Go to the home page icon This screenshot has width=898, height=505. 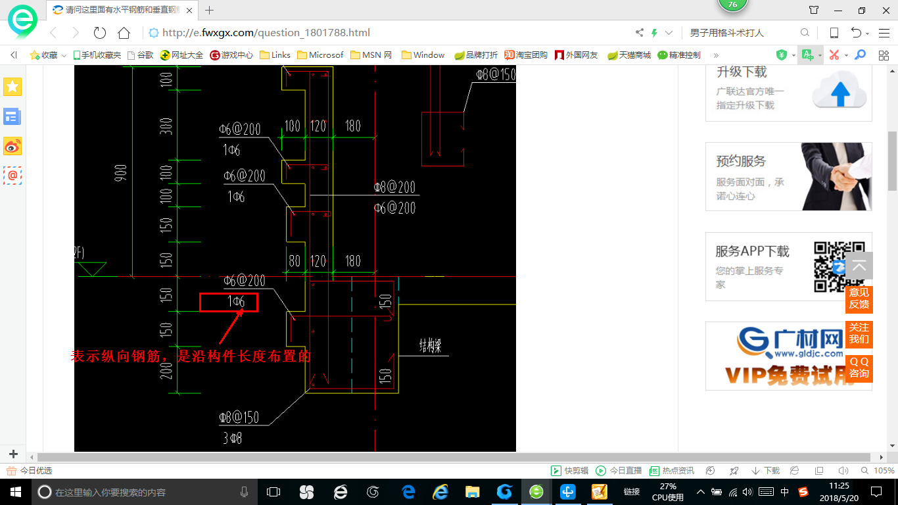pos(124,33)
